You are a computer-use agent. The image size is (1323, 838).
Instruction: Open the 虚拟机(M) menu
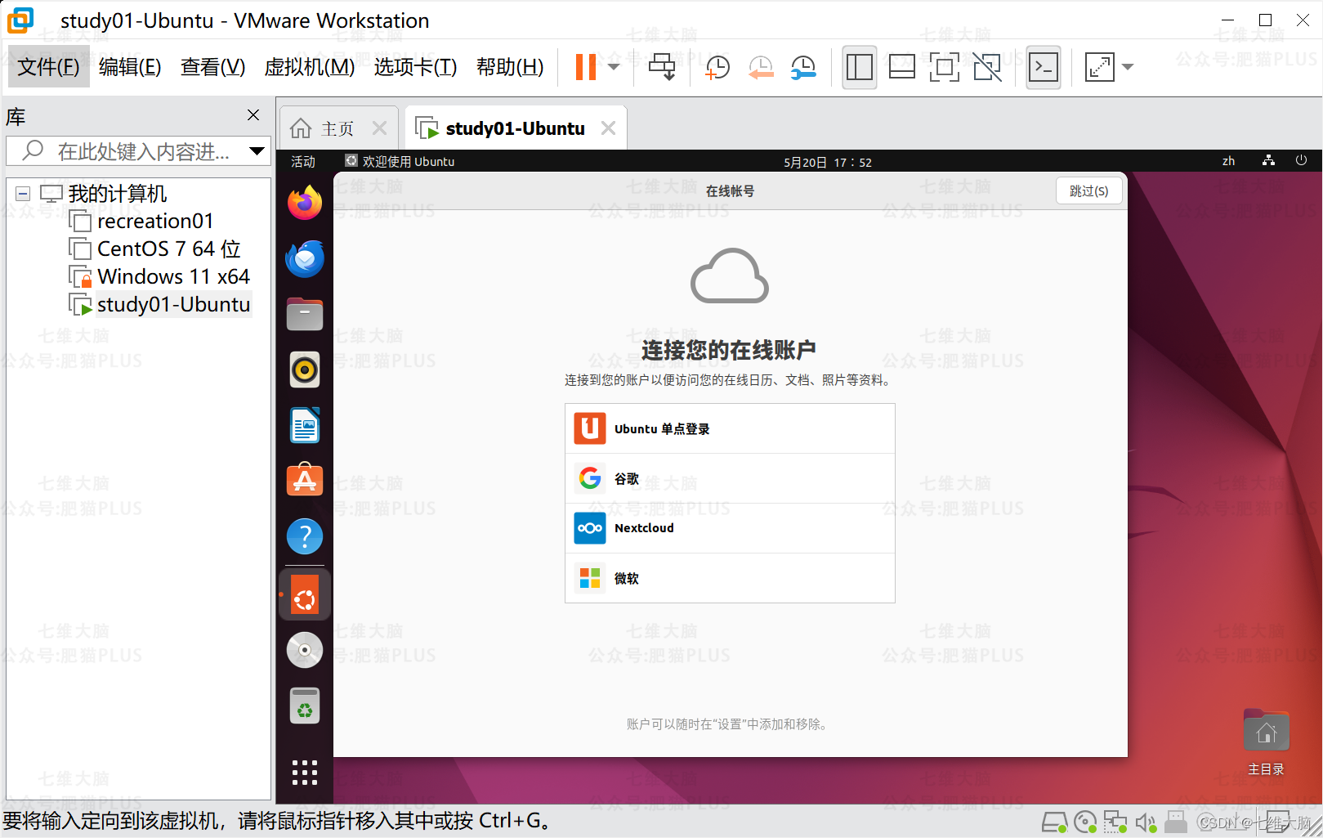pos(310,67)
